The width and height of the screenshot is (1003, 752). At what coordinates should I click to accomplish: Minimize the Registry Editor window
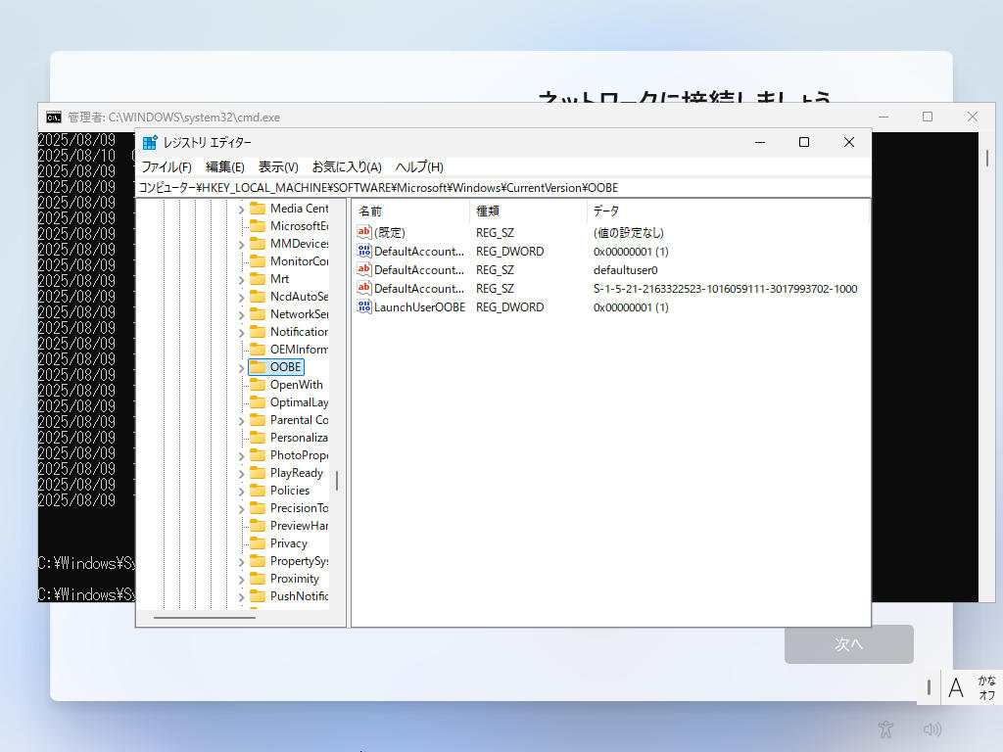pos(760,143)
